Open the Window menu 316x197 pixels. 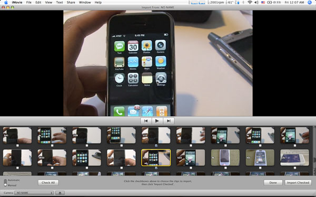[x=85, y=3]
